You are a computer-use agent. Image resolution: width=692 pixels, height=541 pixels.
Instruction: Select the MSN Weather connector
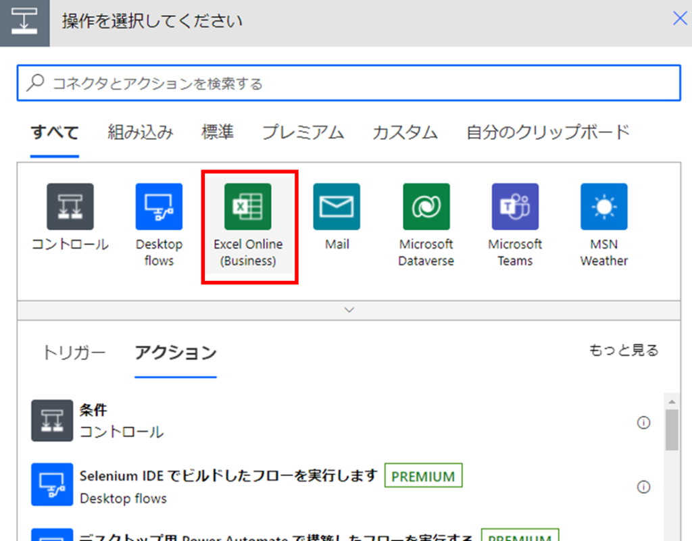(x=603, y=207)
